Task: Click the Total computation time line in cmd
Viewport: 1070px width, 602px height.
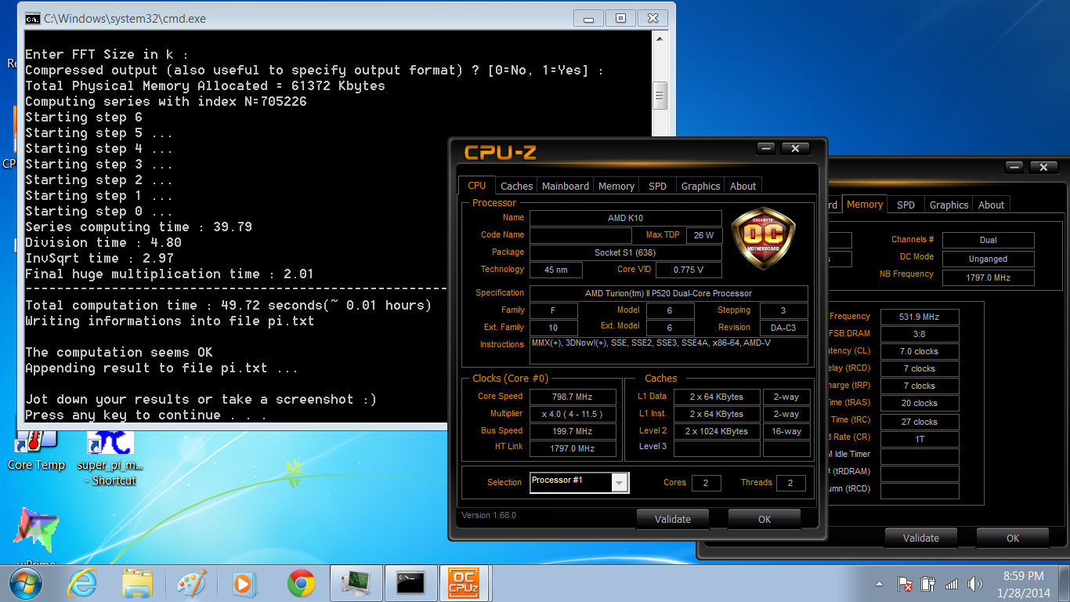Action: (228, 306)
